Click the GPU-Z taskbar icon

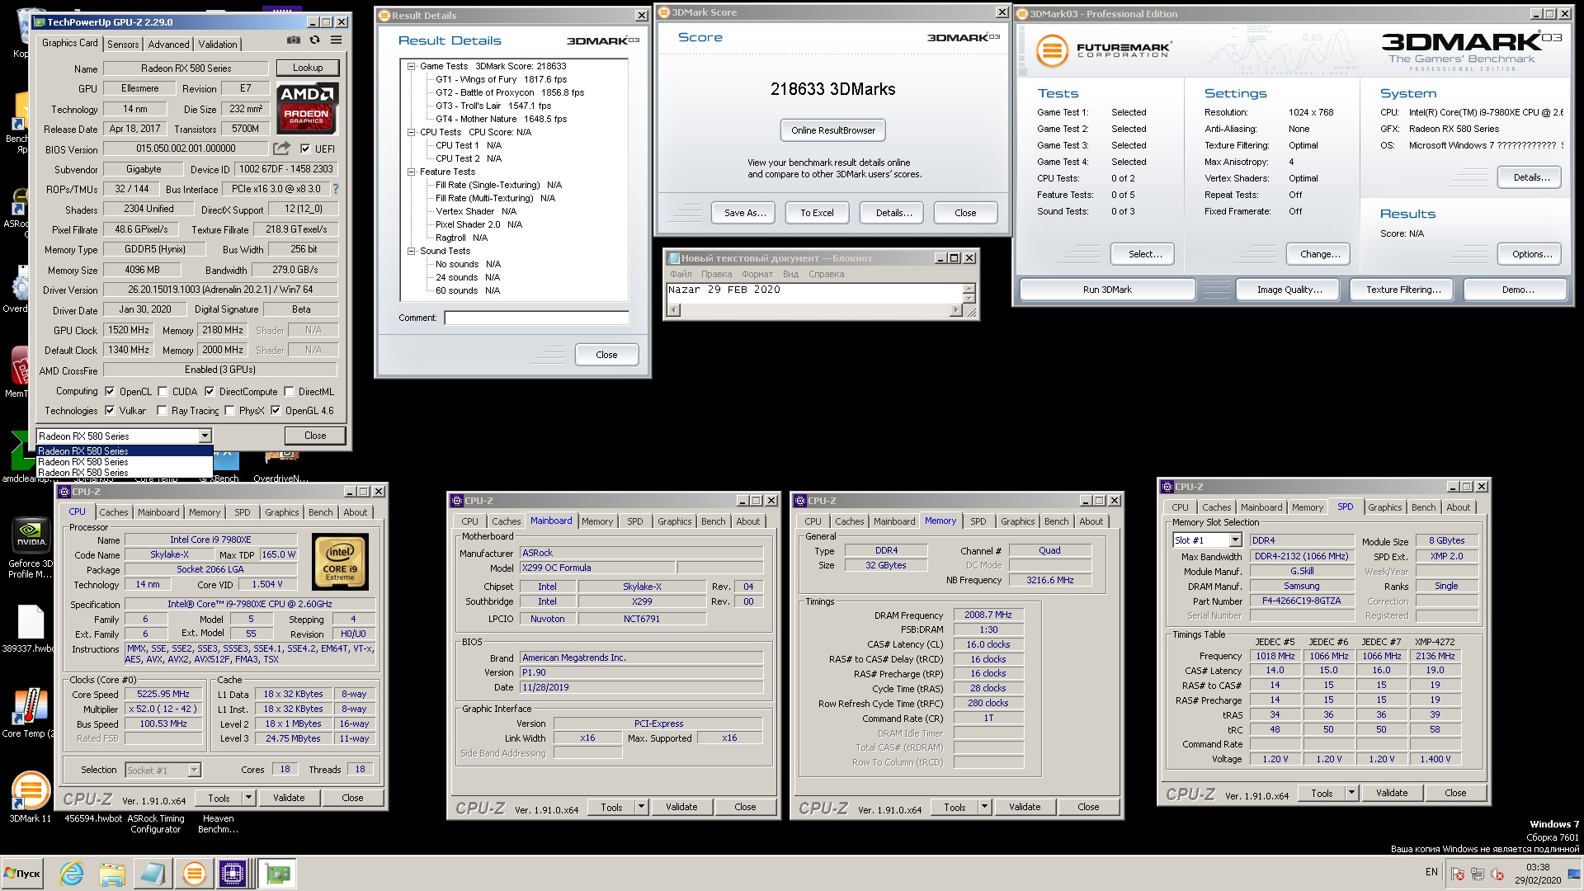[x=277, y=873]
